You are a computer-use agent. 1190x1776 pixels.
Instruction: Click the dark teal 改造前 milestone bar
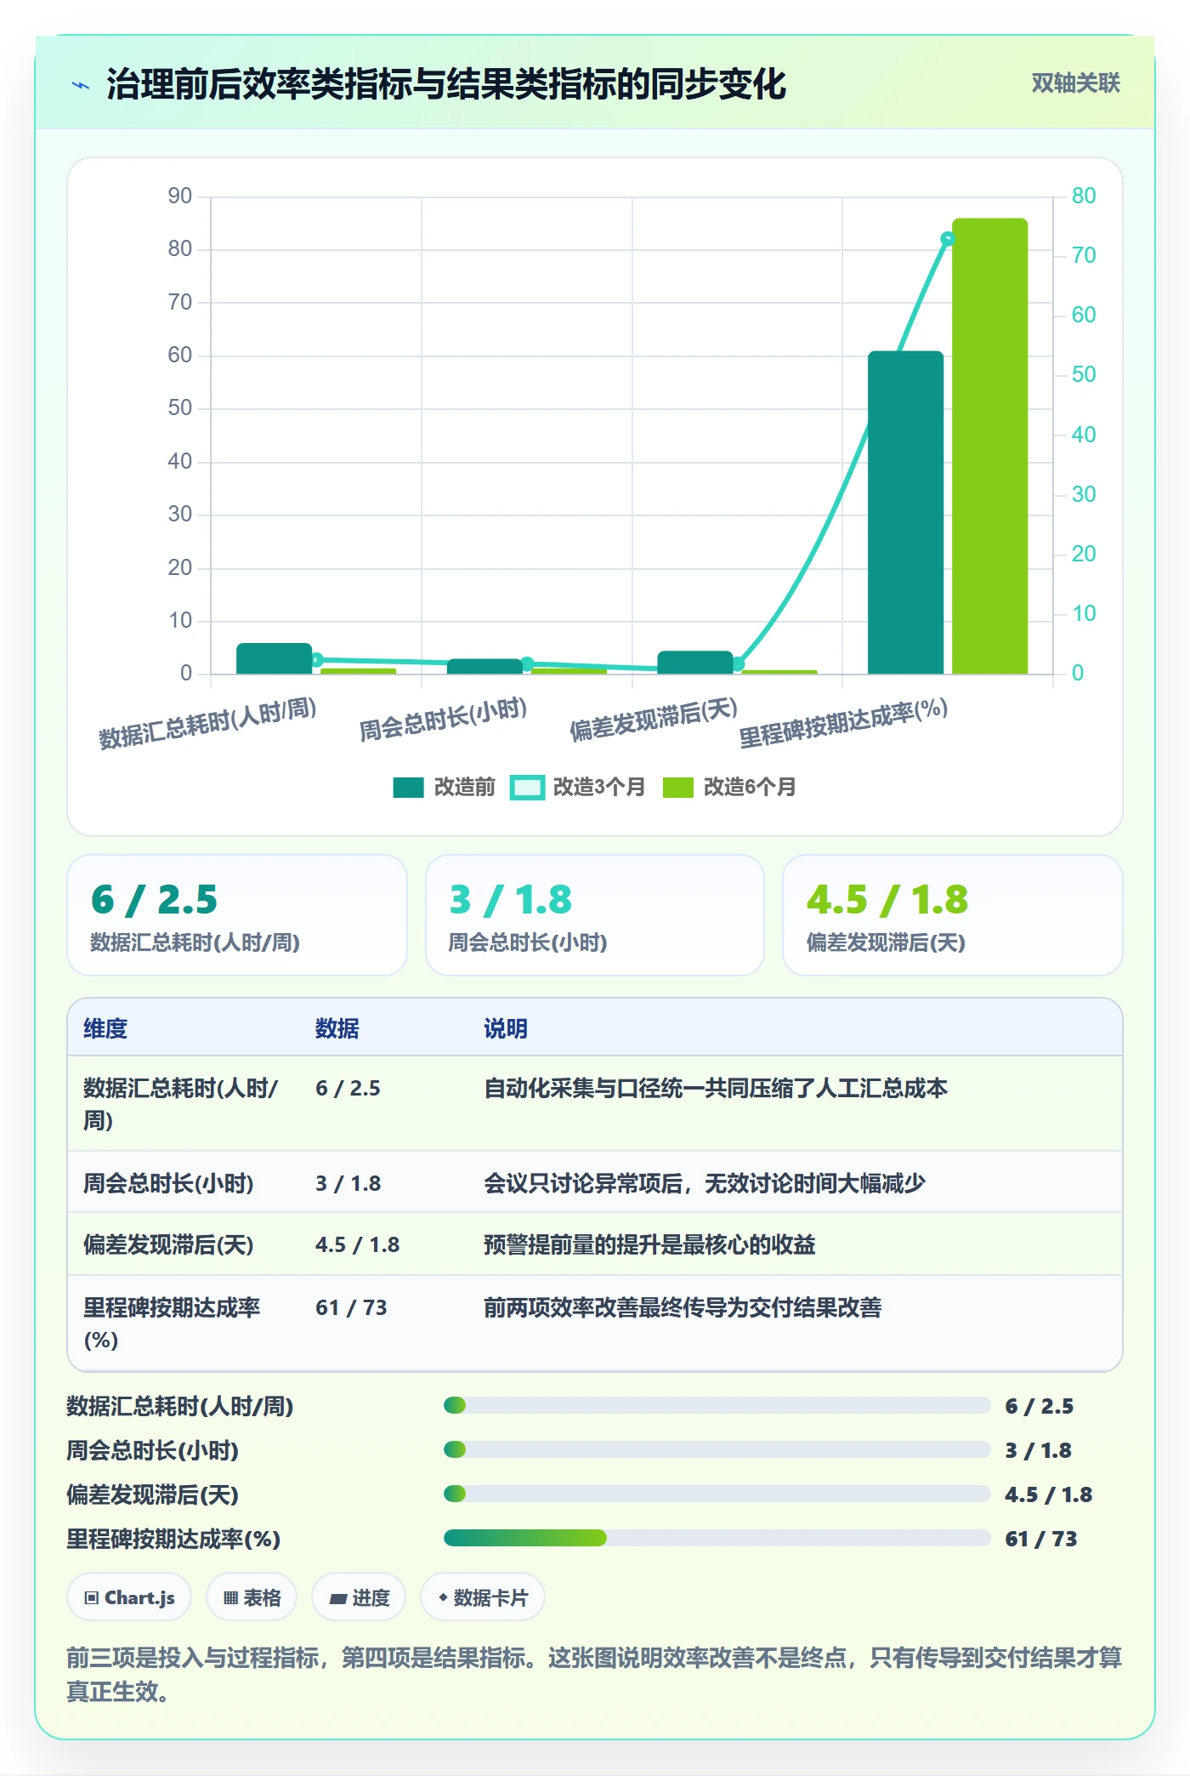905,513
